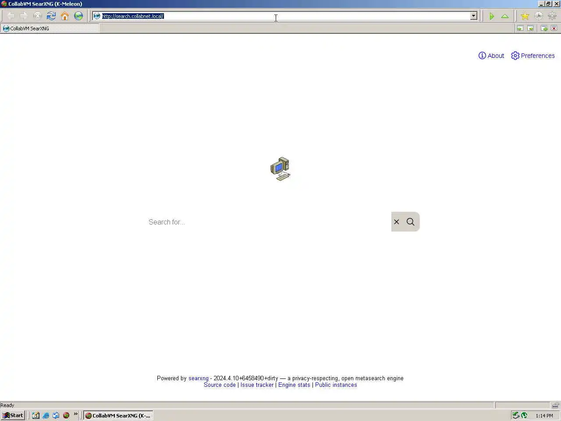This screenshot has height=421, width=561.
Task: Close the current tab using the red X
Action: tap(554, 29)
